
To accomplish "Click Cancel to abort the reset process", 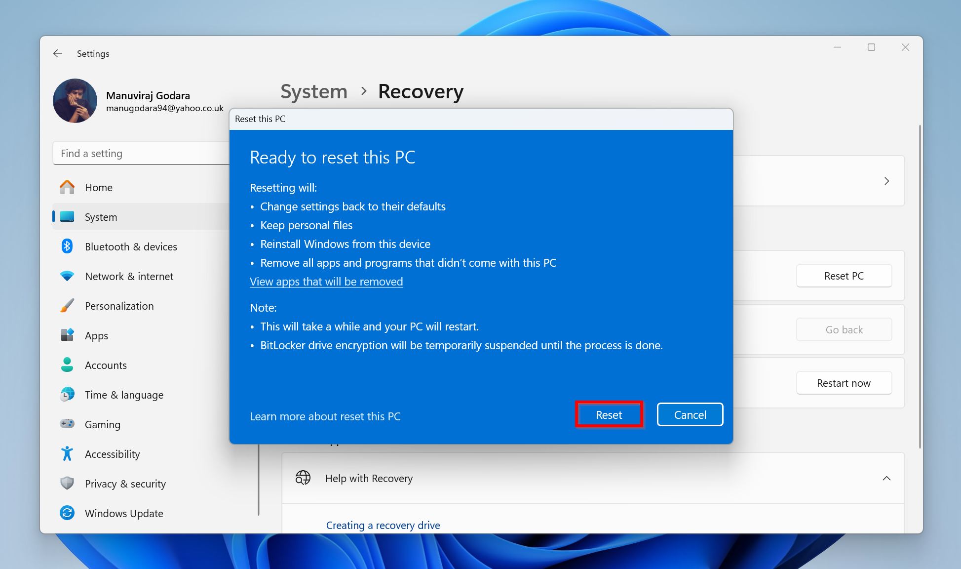I will [x=691, y=414].
